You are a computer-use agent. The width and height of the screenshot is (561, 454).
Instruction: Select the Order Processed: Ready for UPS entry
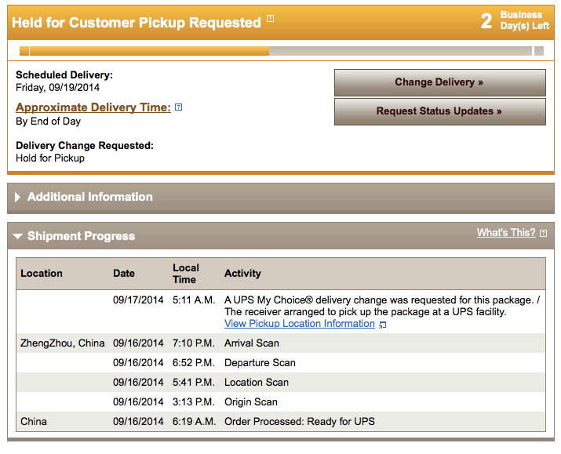[300, 422]
